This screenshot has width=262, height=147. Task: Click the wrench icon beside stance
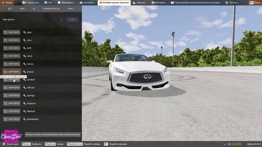click(x=25, y=72)
